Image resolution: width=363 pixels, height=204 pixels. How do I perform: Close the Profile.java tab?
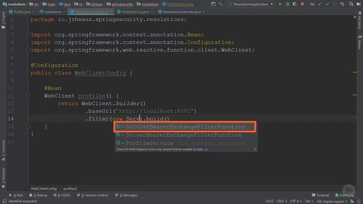(34, 12)
